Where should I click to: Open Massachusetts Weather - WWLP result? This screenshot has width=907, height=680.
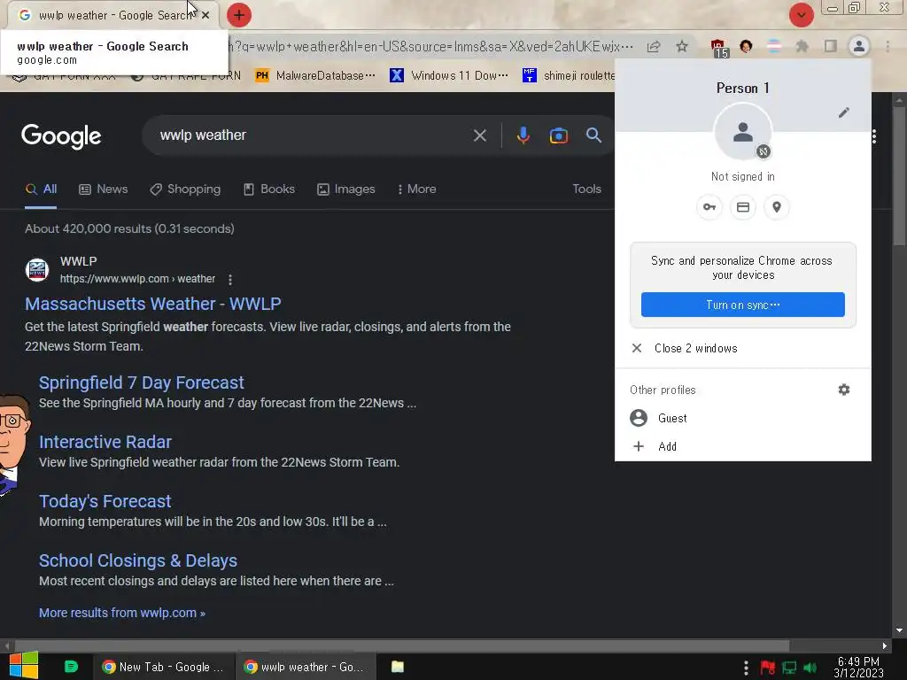(152, 304)
